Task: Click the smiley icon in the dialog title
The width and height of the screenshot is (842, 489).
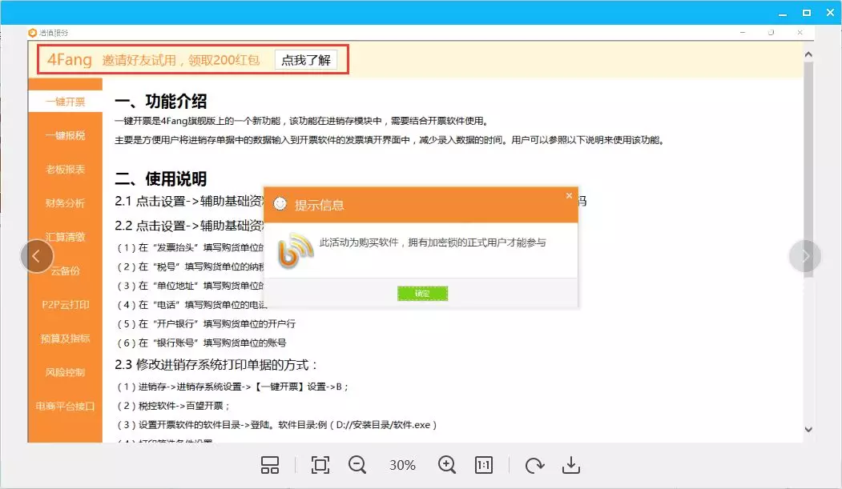Action: pos(280,204)
